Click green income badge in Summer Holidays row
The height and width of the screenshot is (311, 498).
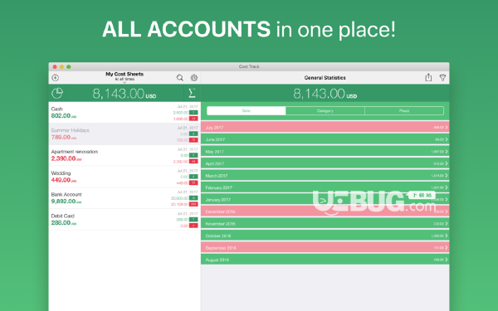193,134
